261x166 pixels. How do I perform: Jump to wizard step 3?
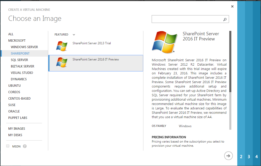249,156
